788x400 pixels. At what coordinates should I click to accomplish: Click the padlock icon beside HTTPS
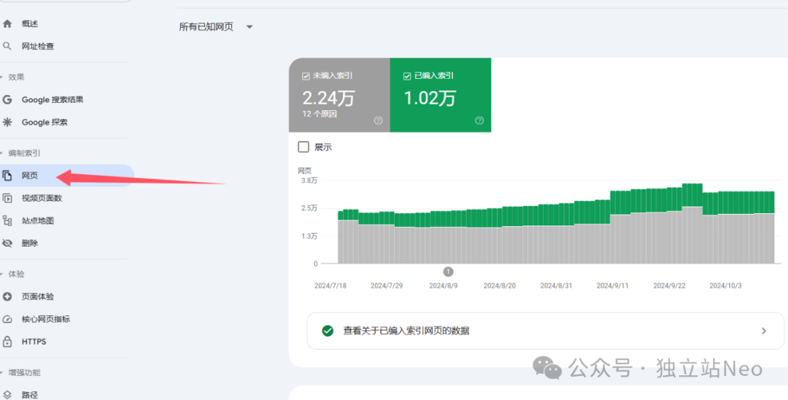(7, 342)
